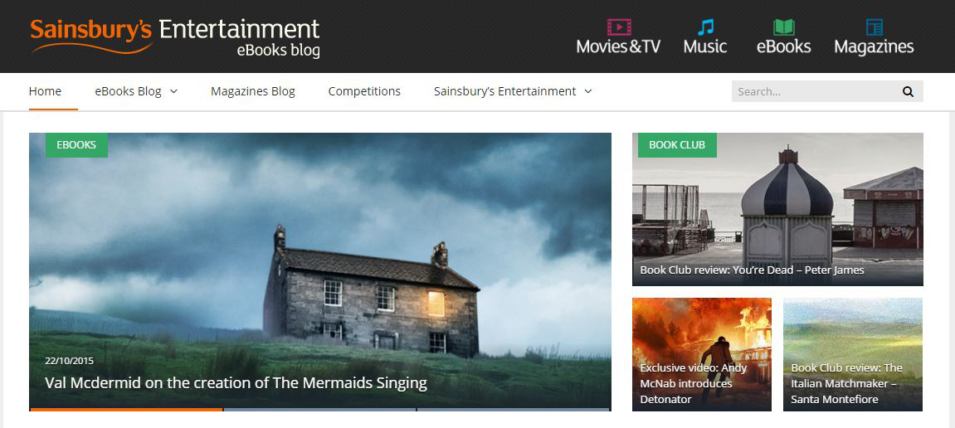Open You're Dead Peter James review
This screenshot has width=955, height=428.
[x=753, y=270]
